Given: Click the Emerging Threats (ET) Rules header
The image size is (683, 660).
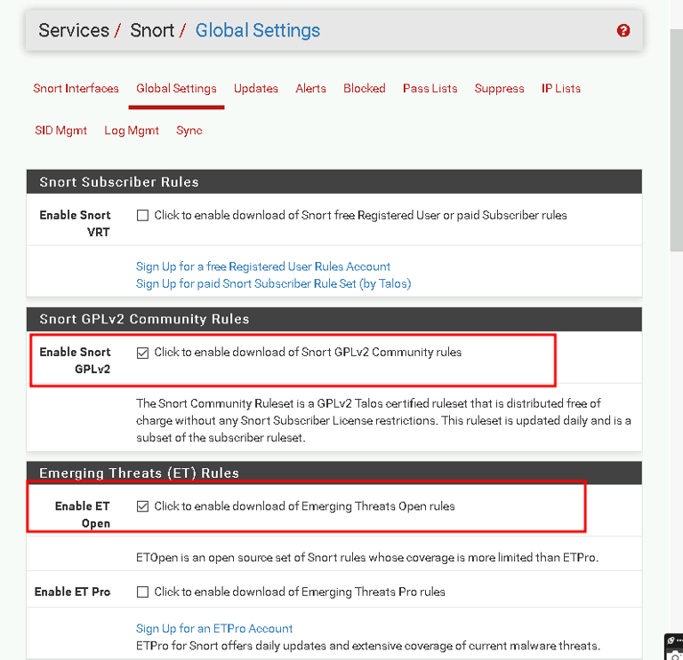Looking at the screenshot, I should (334, 473).
